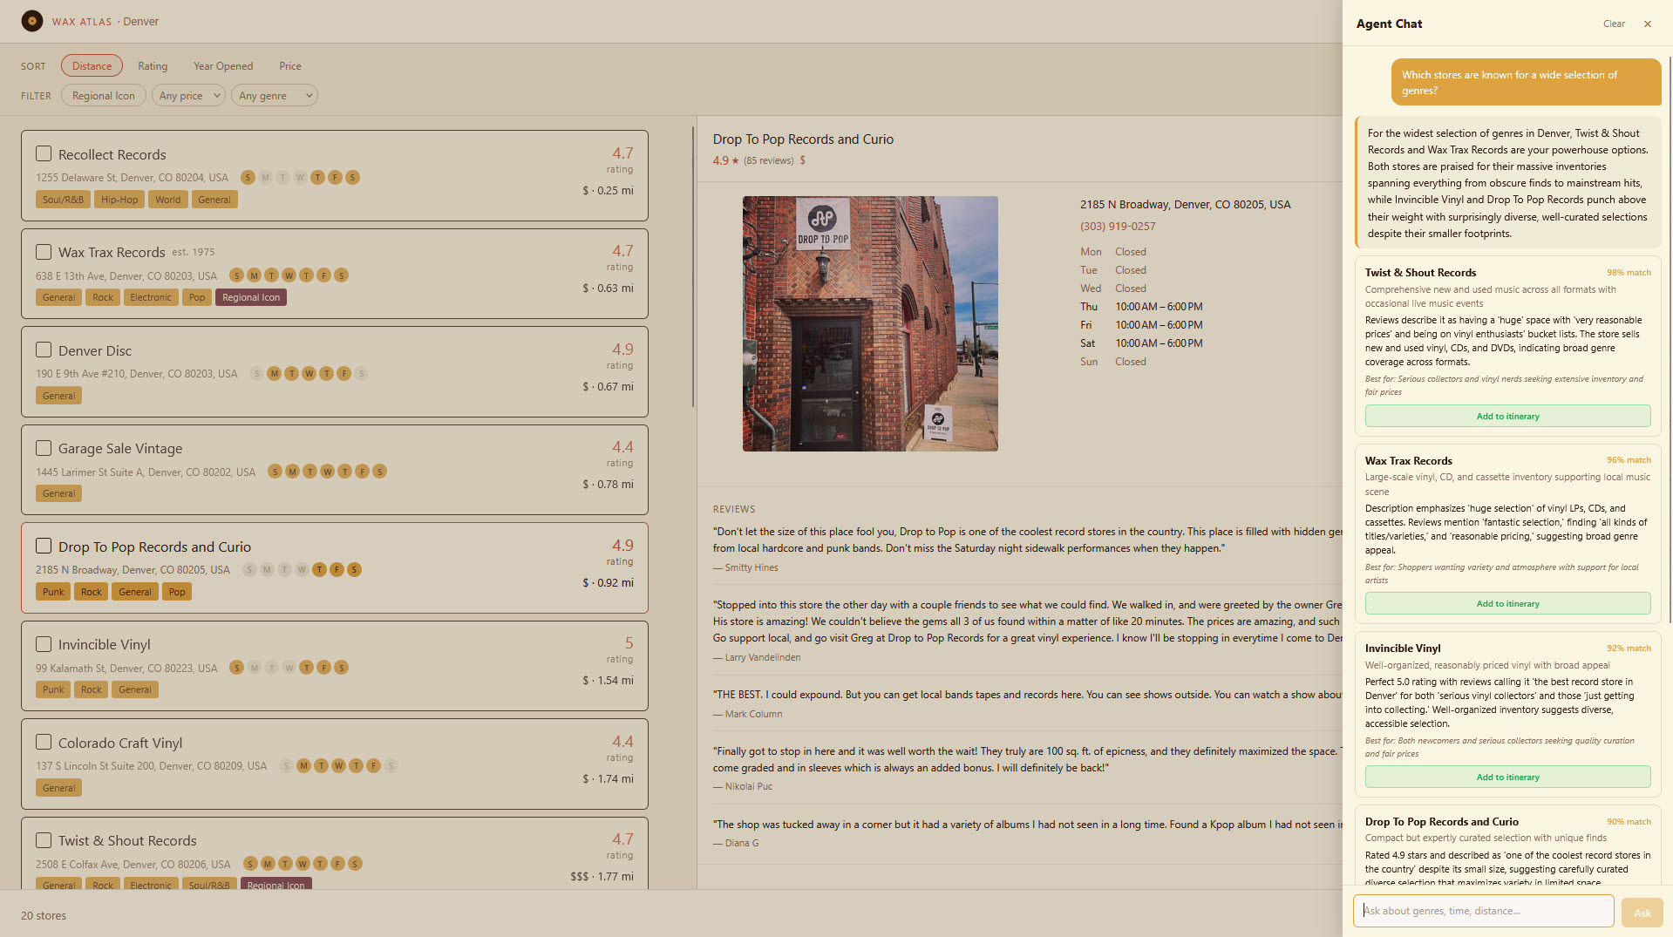
Task: Click the Hip-Hop tag on Recollect Records
Action: [x=119, y=200]
